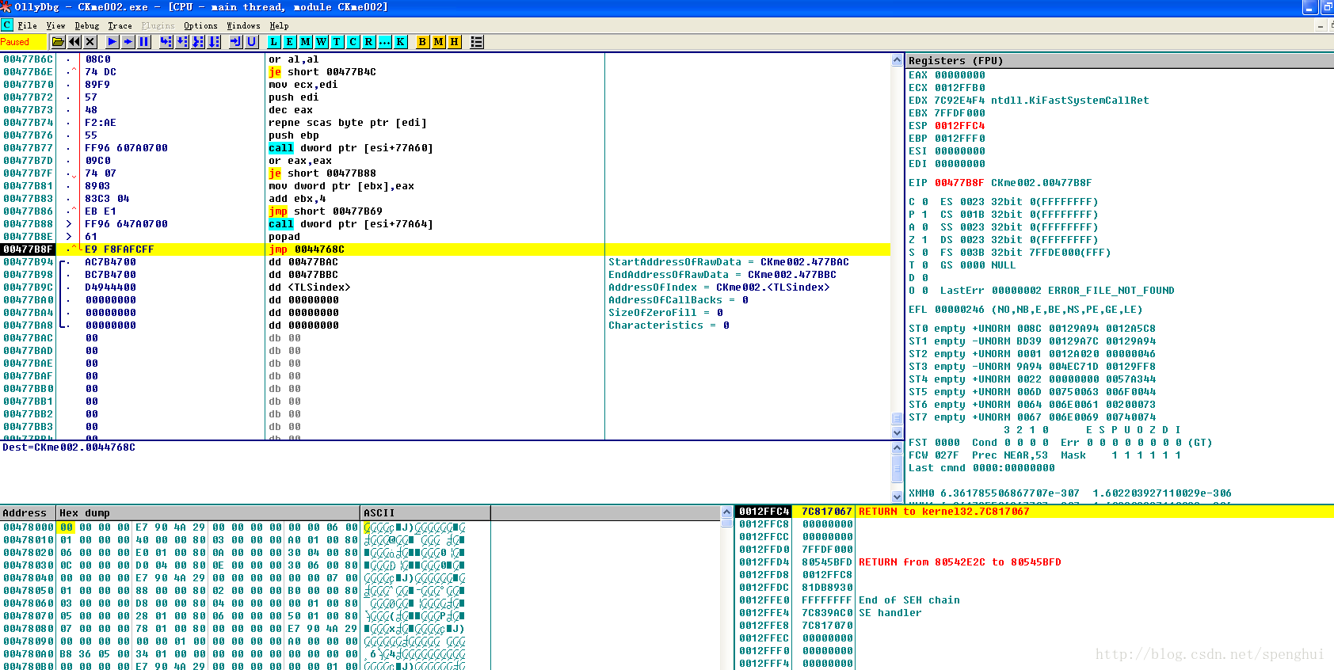Screen dimensions: 1334x670
Task: Run current thread with the arrow icon
Action: [128, 42]
